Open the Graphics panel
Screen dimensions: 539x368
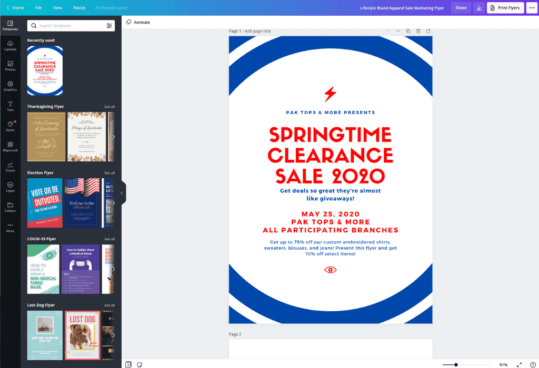coord(11,86)
